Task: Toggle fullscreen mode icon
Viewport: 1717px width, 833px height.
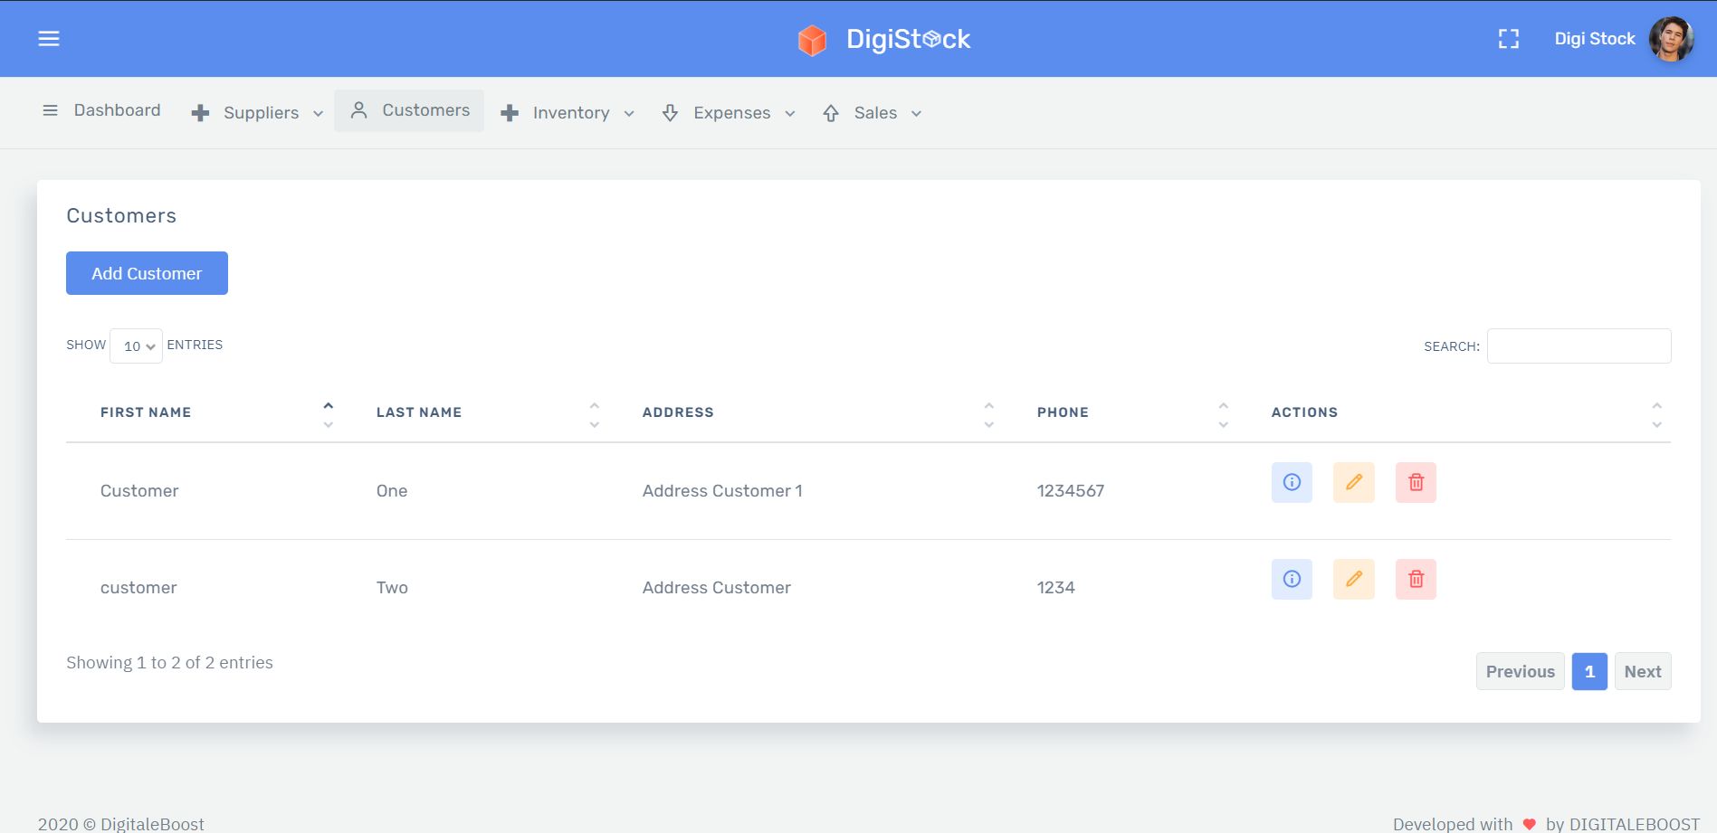Action: click(x=1508, y=39)
